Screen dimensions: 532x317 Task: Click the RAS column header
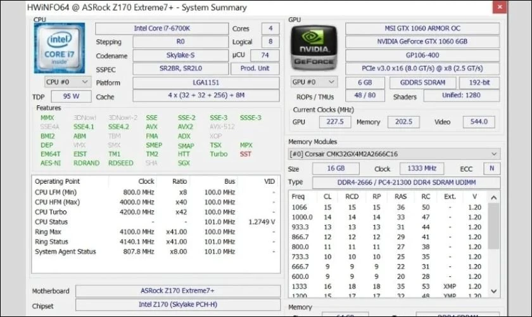point(400,197)
